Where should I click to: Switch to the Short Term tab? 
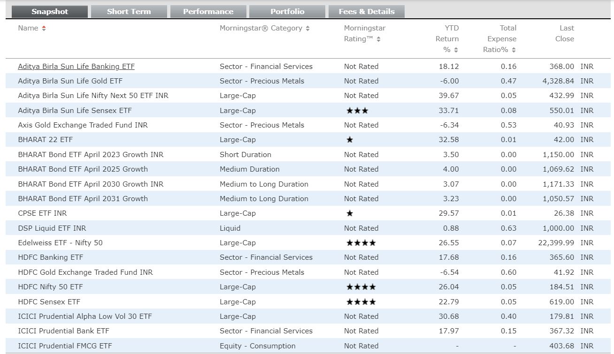pos(129,12)
